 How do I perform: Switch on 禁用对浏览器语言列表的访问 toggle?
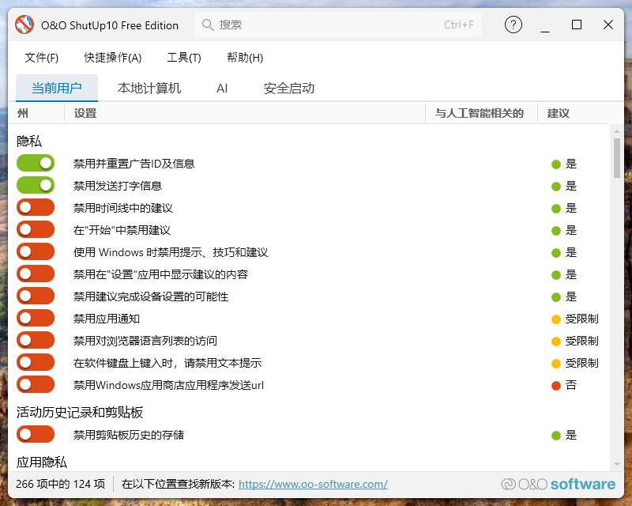[x=36, y=340]
